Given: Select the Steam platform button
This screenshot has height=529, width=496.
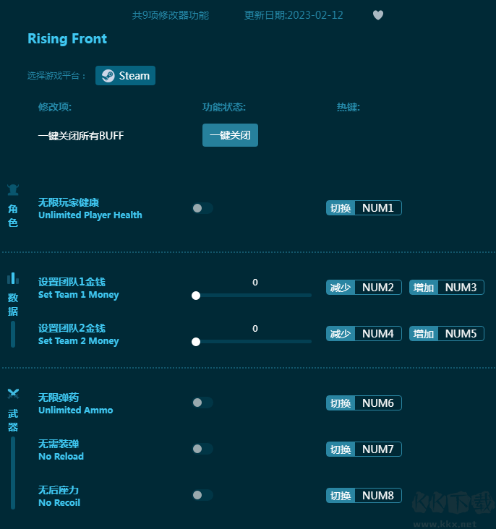Looking at the screenshot, I should [125, 76].
